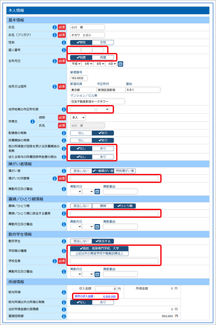Set 配偶者の有無 to なし

click(81, 133)
